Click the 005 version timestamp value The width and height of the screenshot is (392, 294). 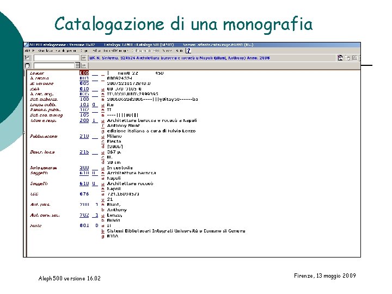pos(128,83)
